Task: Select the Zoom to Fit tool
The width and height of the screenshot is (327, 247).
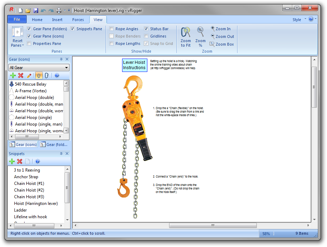Action: [186, 36]
